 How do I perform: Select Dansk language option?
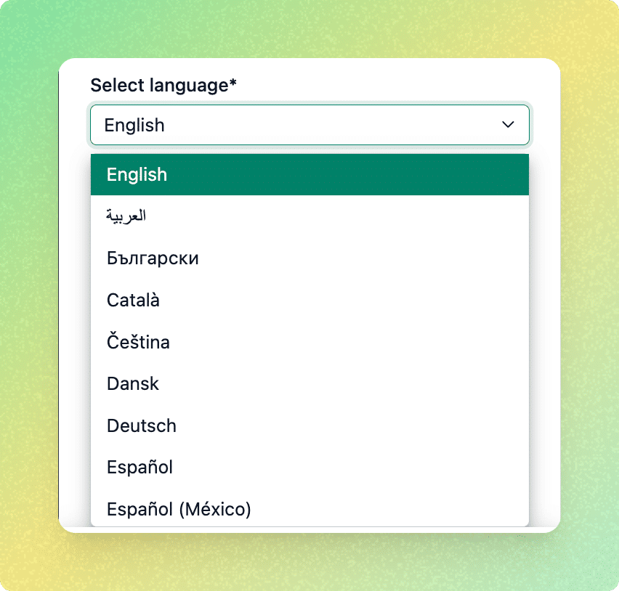[133, 383]
